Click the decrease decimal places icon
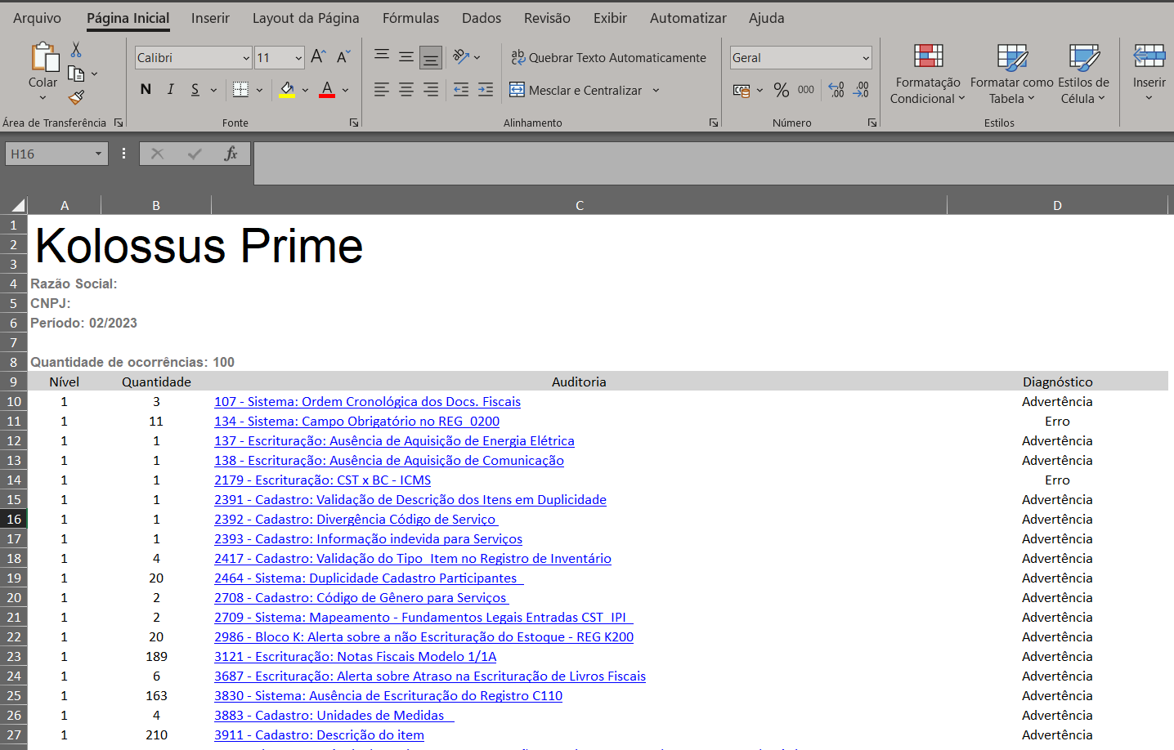The height and width of the screenshot is (750, 1174). point(861,90)
